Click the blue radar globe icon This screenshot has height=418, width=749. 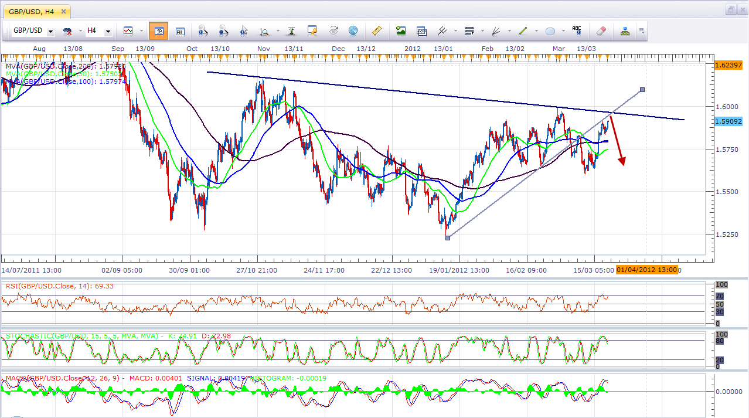pyautogui.click(x=353, y=30)
